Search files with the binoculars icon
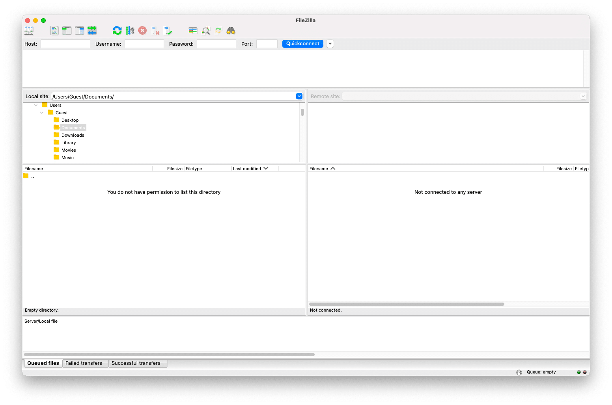This screenshot has height=405, width=612. pos(231,30)
